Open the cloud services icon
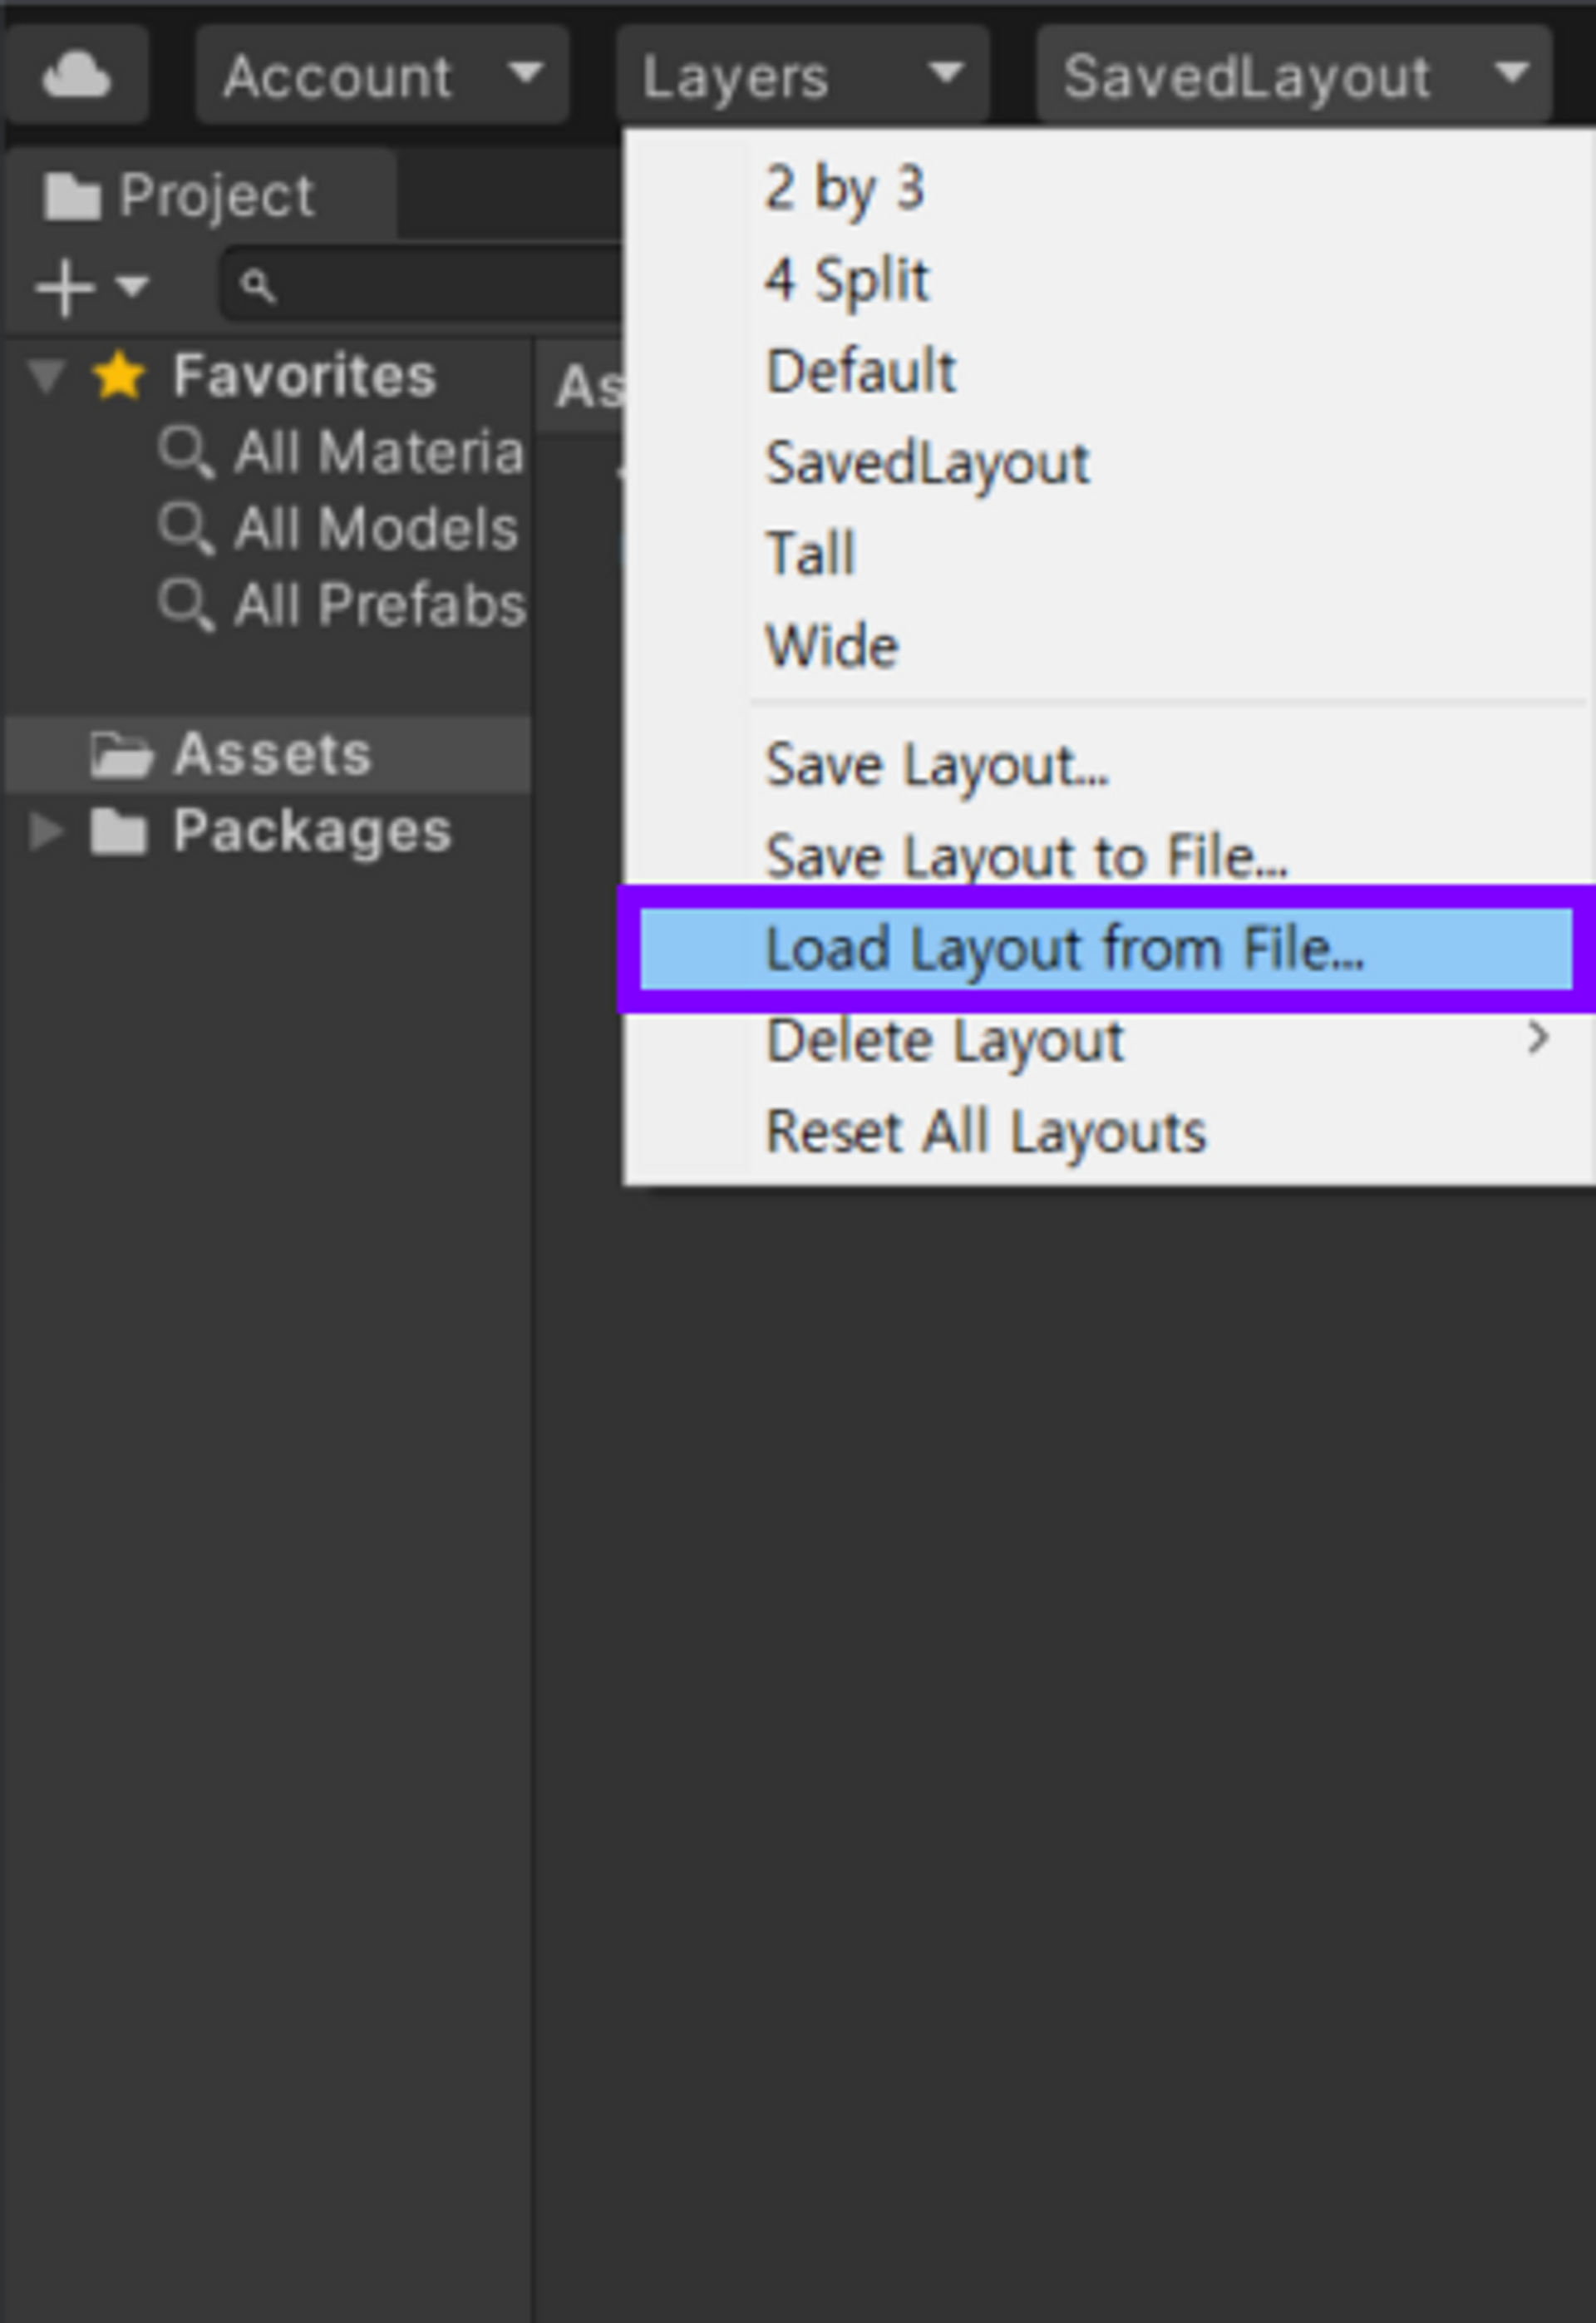This screenshot has width=1596, height=2323. coord(76,75)
